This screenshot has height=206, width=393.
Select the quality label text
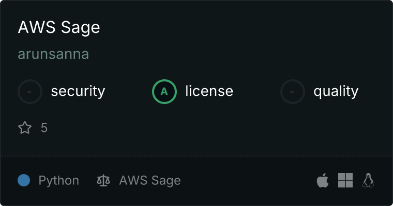click(x=336, y=92)
